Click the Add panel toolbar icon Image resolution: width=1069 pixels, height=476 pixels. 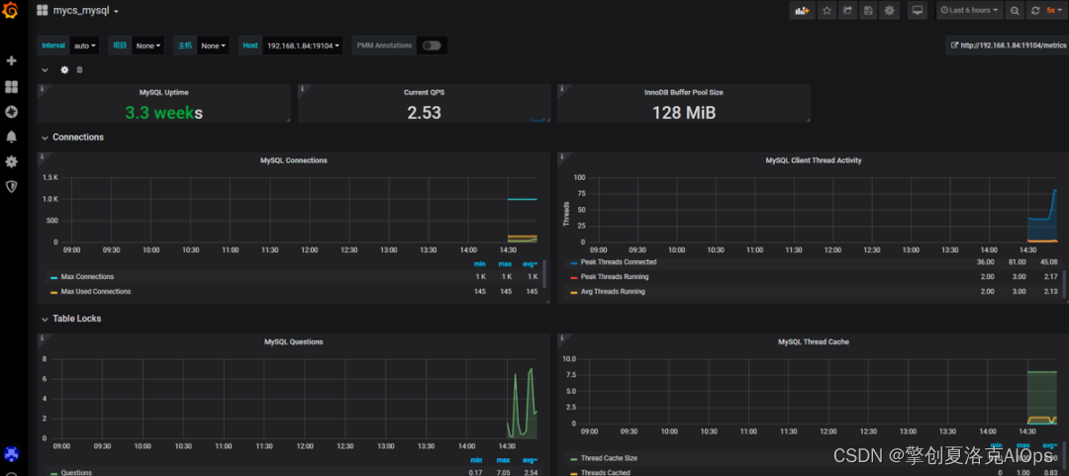click(x=803, y=10)
